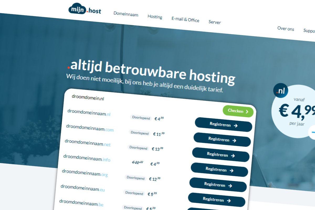Open the Domeinnaam navigation menu
The width and height of the screenshot is (315, 210).
pos(126,14)
